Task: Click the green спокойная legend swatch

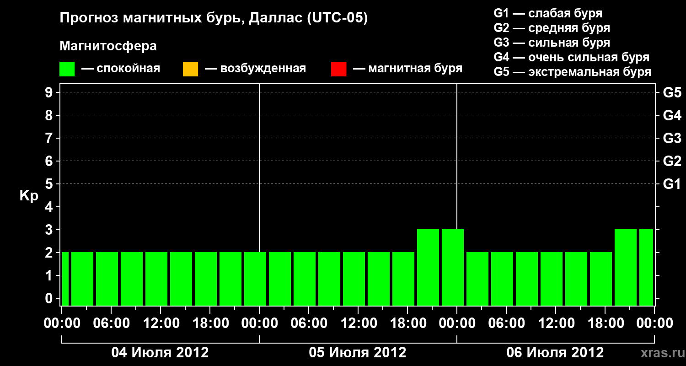Action: (x=67, y=69)
